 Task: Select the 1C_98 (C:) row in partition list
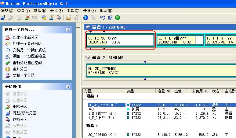point(162,105)
